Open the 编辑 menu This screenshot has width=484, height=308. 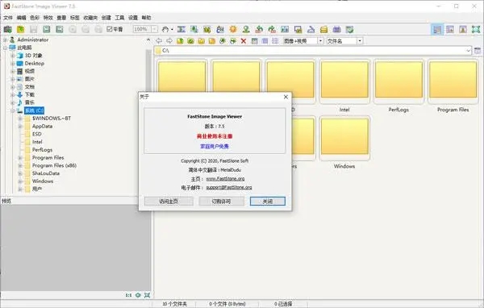(21, 18)
